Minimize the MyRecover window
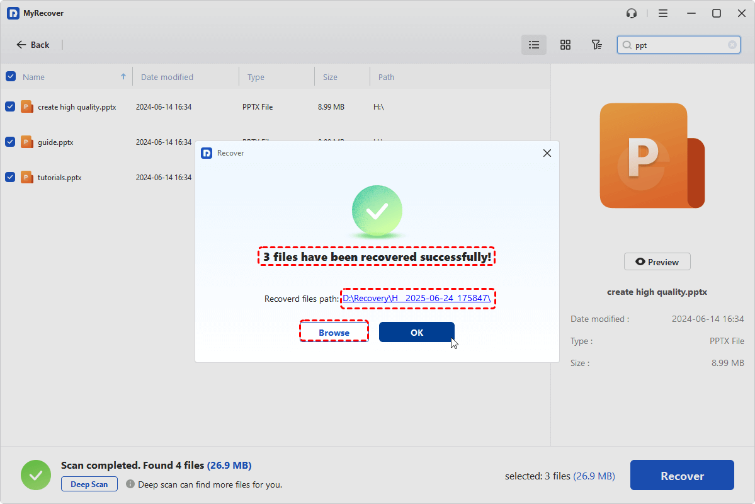The width and height of the screenshot is (755, 504). pyautogui.click(x=691, y=13)
